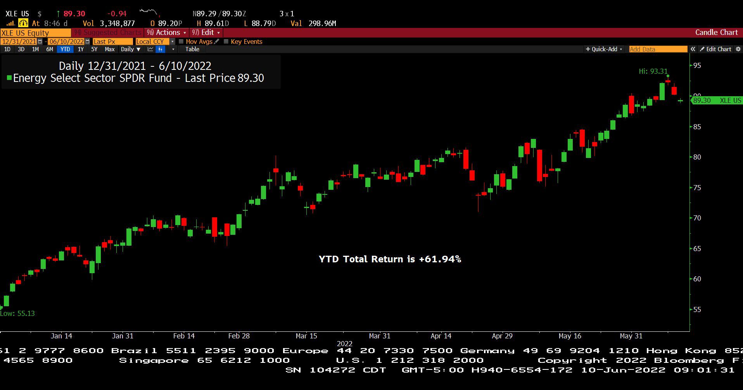This screenshot has width=743, height=390.
Task: Click the Low: 55.13 marker label
Action: [17, 314]
